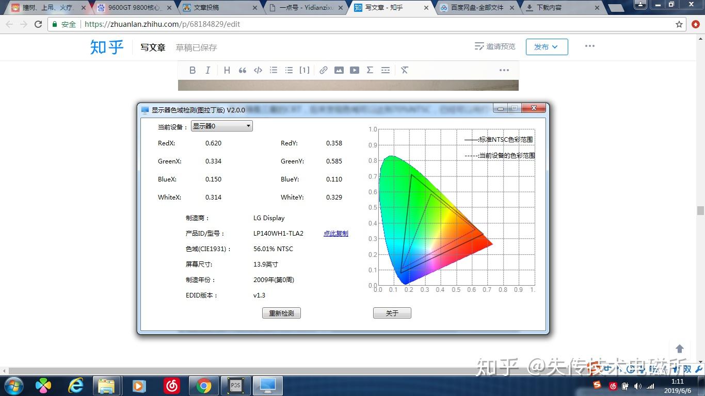Viewport: 705px width, 396px height.
Task: Click 邀请预览 invite preview
Action: coord(495,46)
